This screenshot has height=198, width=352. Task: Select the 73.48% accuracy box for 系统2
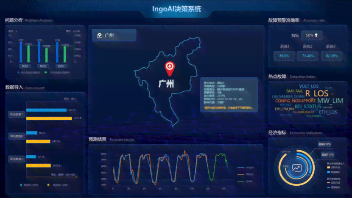[307, 56]
